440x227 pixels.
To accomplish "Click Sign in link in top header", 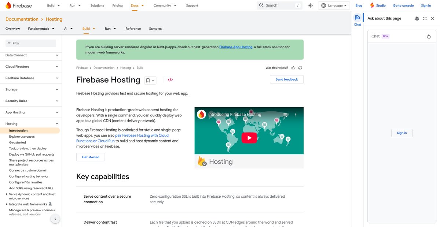I will click(x=426, y=5).
